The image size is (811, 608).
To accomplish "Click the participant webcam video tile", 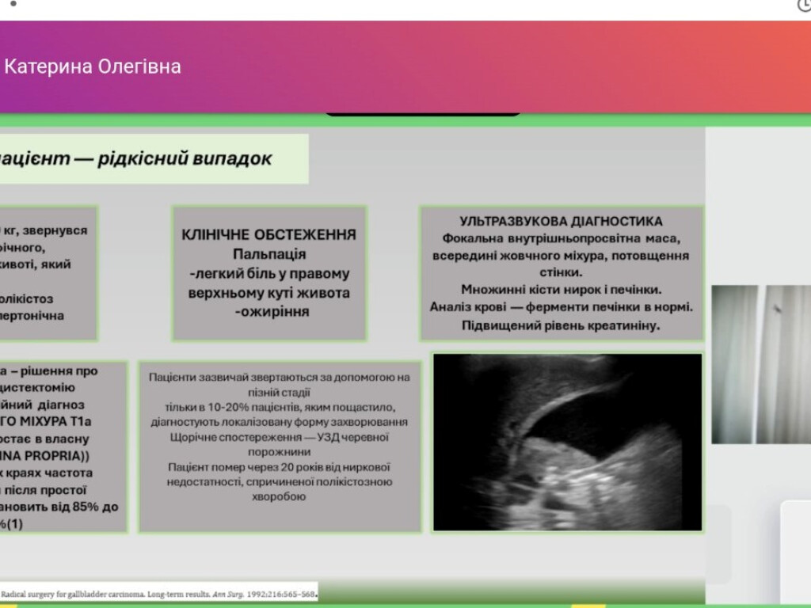I will tap(760, 364).
